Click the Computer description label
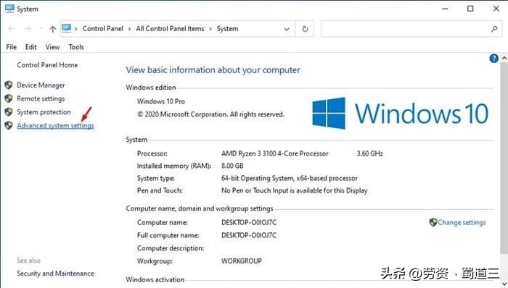The width and height of the screenshot is (508, 288). 171,248
